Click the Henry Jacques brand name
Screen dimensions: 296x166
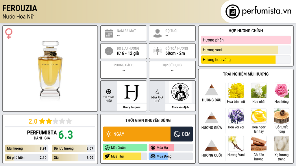pyautogui.click(x=132, y=107)
